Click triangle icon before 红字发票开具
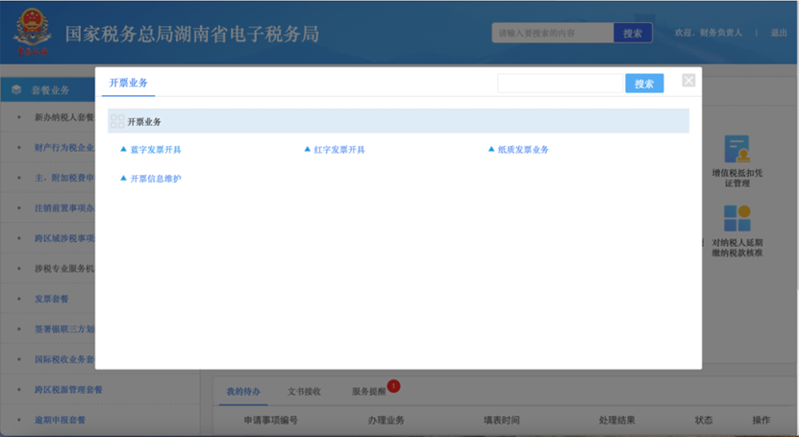Screen dimensions: 799x437 pyautogui.click(x=308, y=149)
